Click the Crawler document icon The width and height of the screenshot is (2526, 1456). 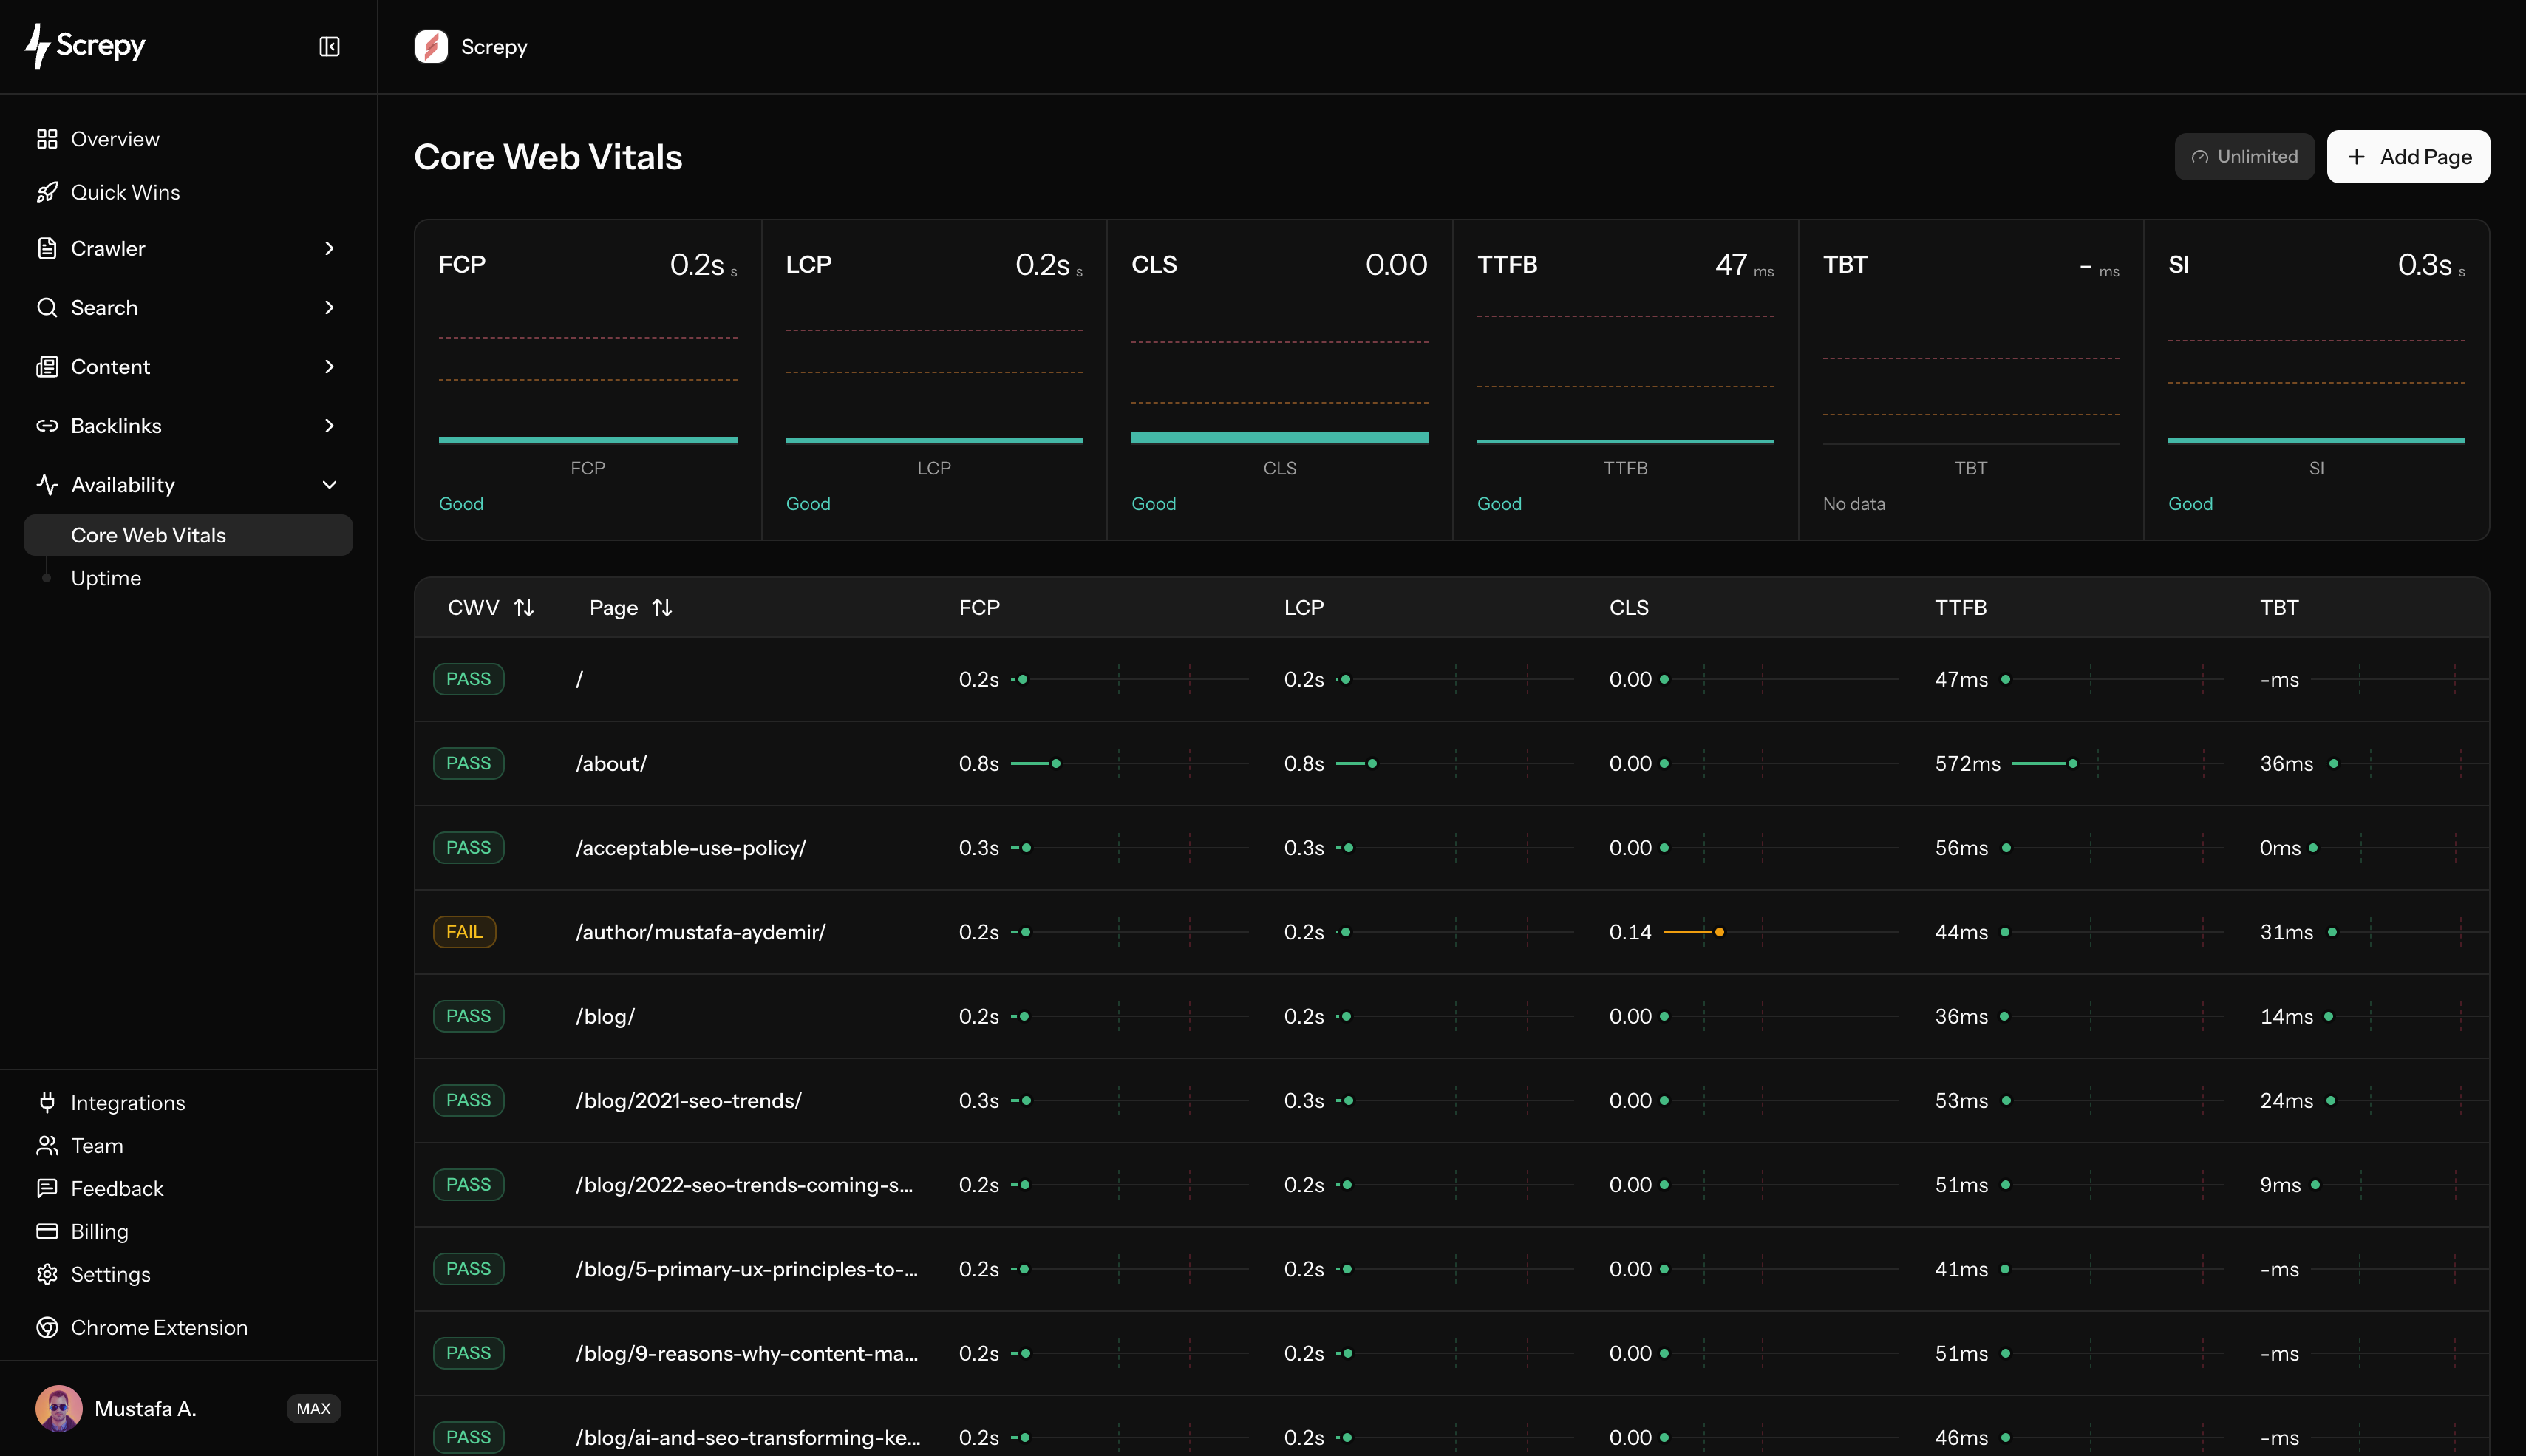47,248
